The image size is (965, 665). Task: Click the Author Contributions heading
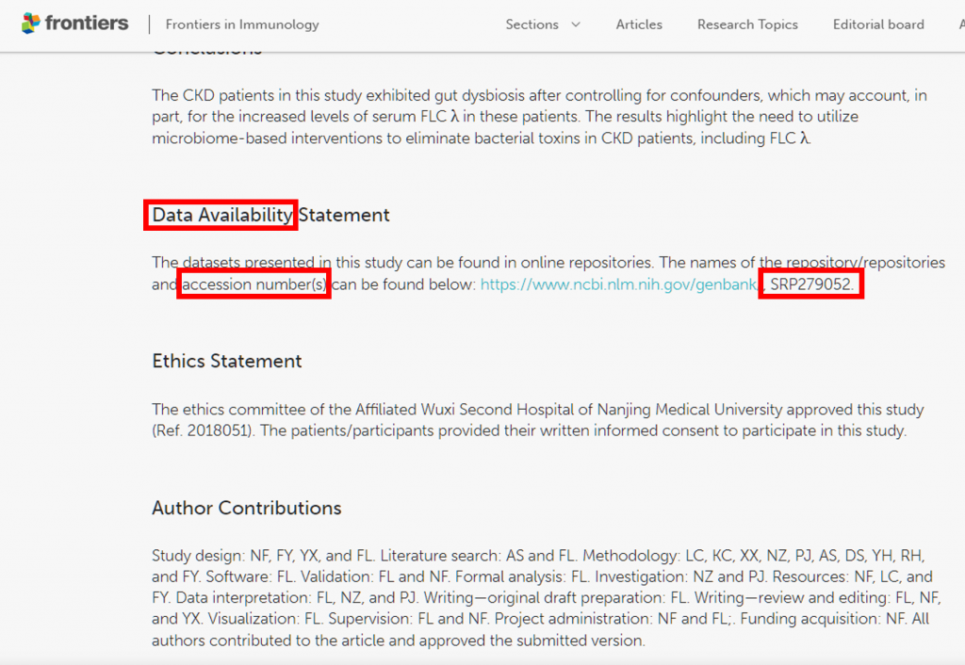coord(247,508)
